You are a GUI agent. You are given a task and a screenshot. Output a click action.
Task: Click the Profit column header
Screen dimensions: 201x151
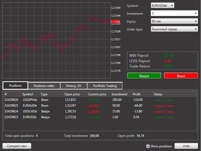coord(137,94)
